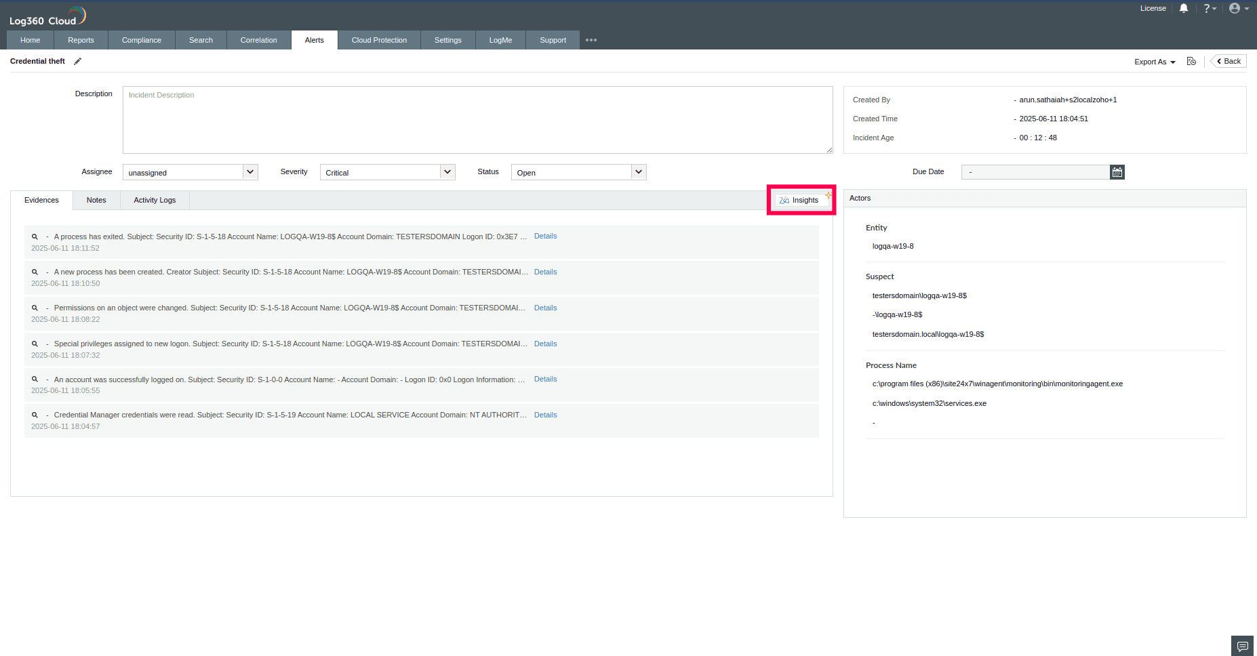This screenshot has height=656, width=1257.
Task: Open the feedback chat icon at bottom right
Action: click(1241, 645)
